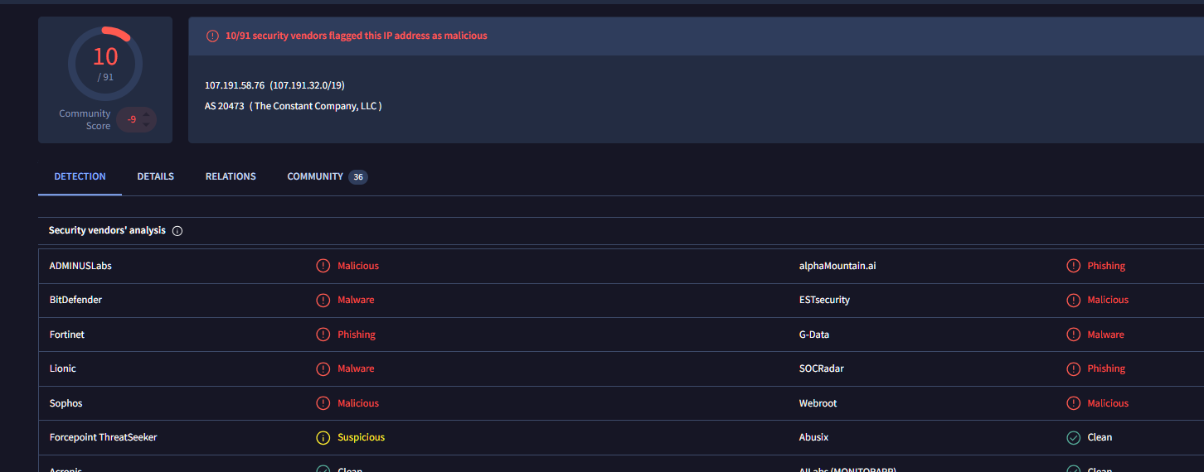
Task: Click the yellow suspicious icon for Forcepoint ThreatSeeker
Action: point(323,437)
